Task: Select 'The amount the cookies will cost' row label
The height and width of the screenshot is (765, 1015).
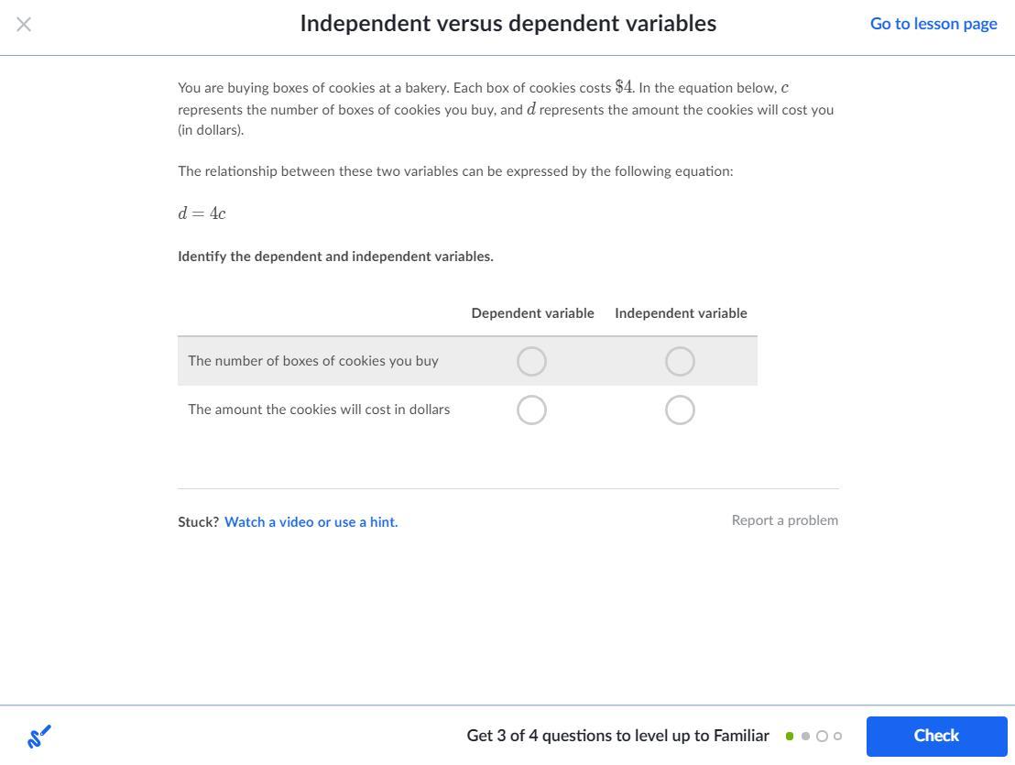Action: click(x=319, y=410)
